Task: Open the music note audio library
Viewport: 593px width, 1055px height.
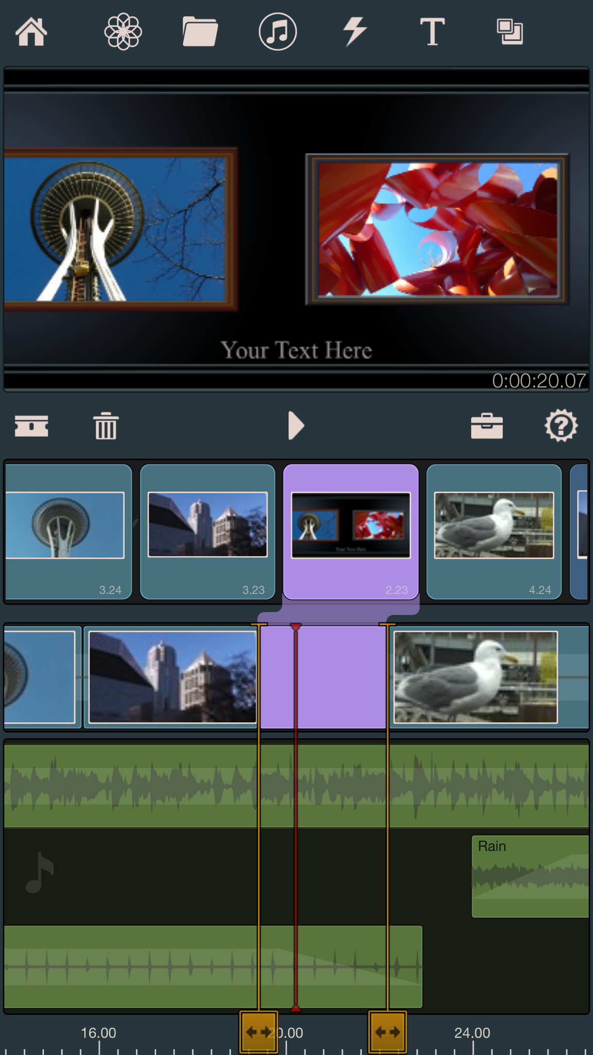Action: tap(277, 31)
